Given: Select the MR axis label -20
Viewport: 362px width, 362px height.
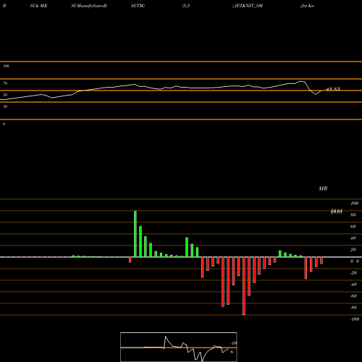Looking at the screenshot, I should [353, 273].
